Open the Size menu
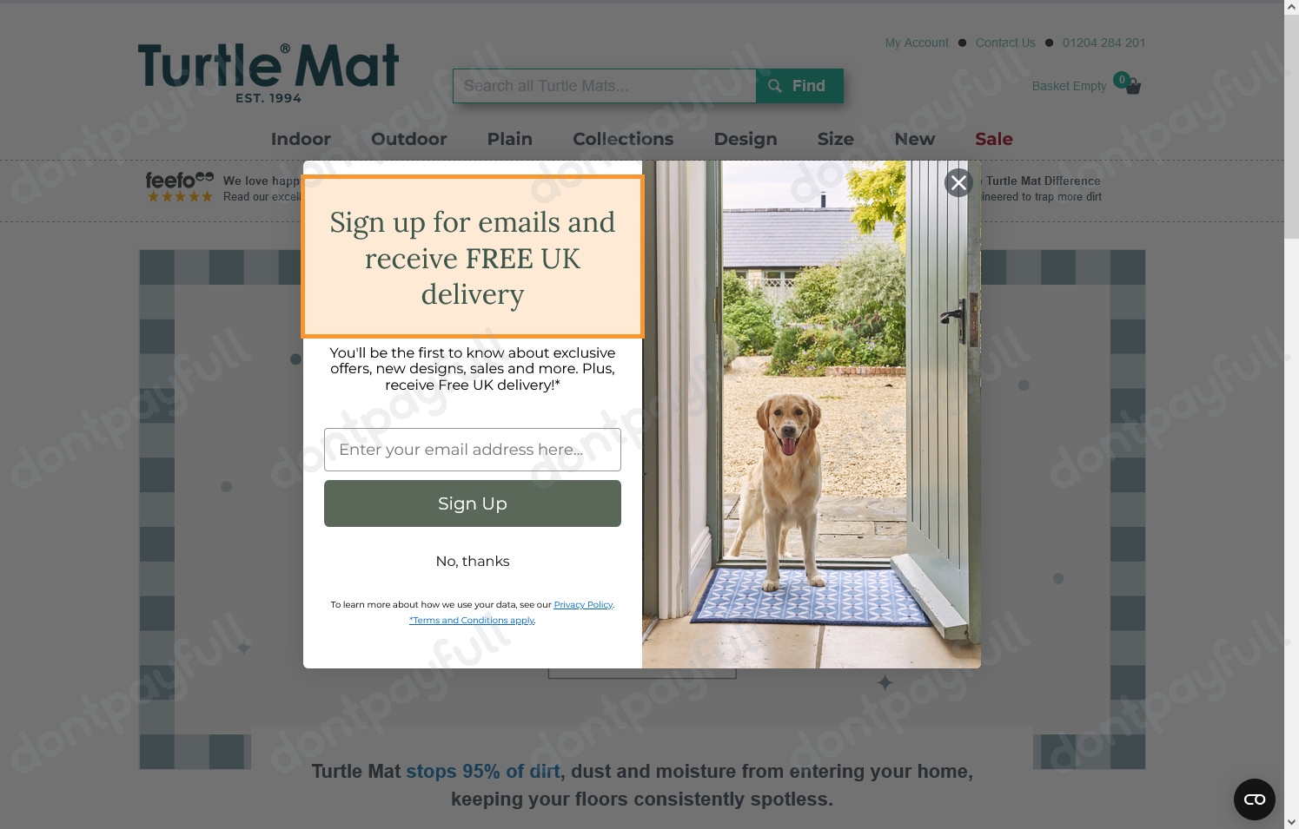Viewport: 1299px width, 829px height. point(836,139)
